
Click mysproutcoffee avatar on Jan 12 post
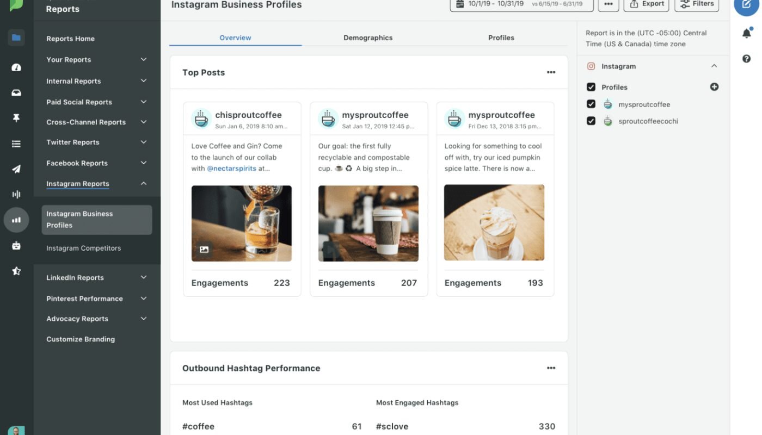click(x=328, y=119)
